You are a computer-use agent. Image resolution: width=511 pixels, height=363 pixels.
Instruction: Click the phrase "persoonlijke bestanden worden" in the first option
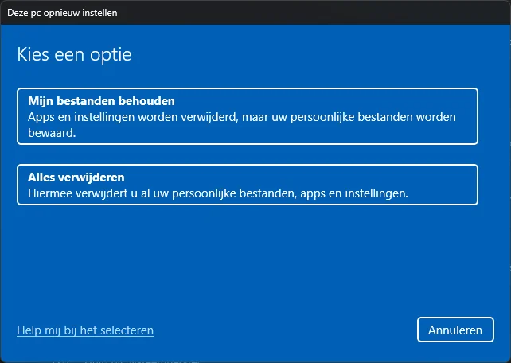pyautogui.click(x=373, y=117)
